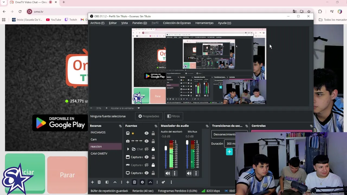Screen dimensions: 347x195
Task: Open more options in Fuentes toolbar
Action: click(x=157, y=182)
